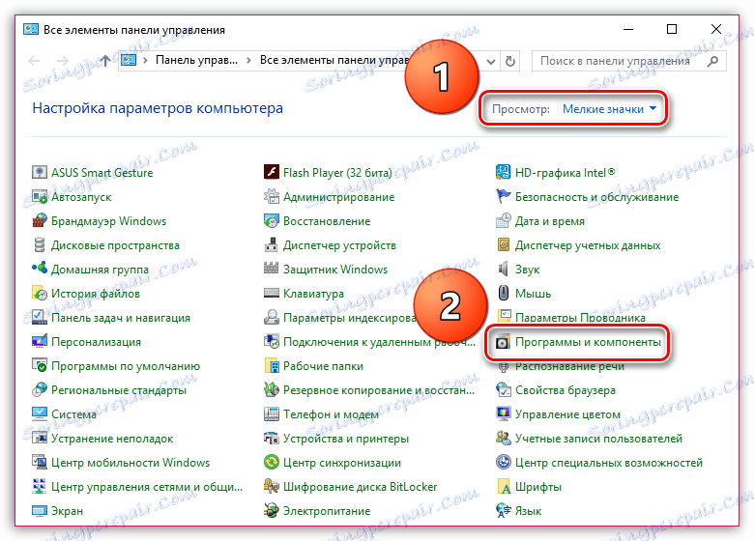
Task: Open Распознавание речи link
Action: 569,366
